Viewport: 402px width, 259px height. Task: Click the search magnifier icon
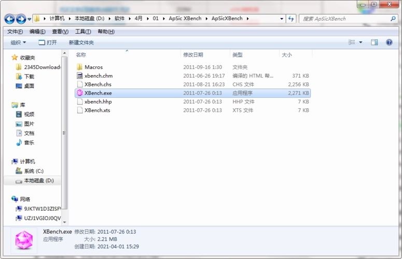[x=393, y=19]
